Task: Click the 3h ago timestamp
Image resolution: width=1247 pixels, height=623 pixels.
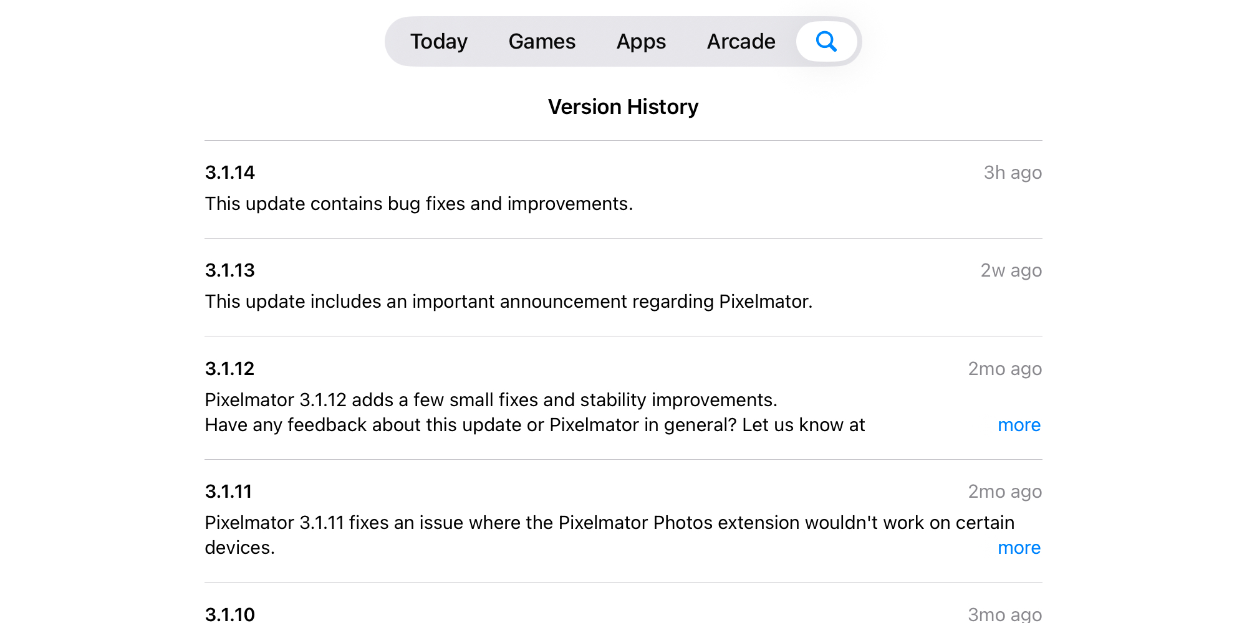Action: click(1011, 173)
